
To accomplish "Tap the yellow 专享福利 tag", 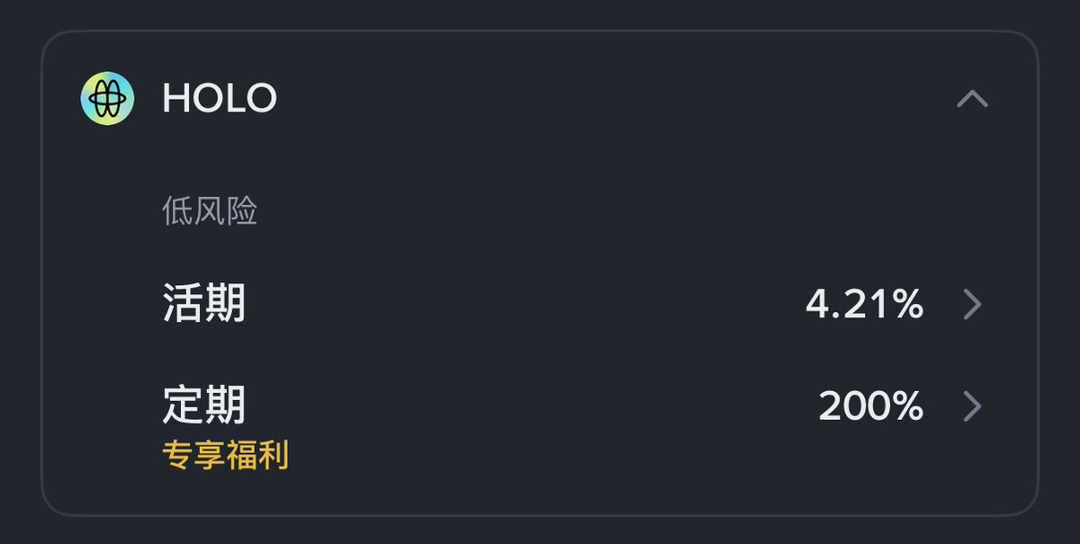I will tap(225, 456).
